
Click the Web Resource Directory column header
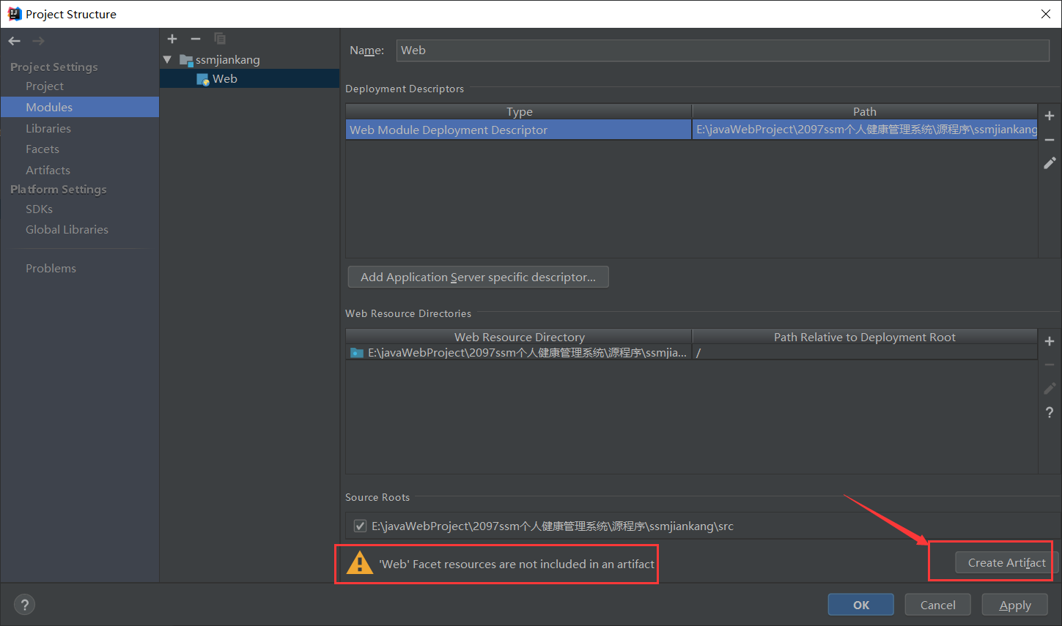point(519,337)
